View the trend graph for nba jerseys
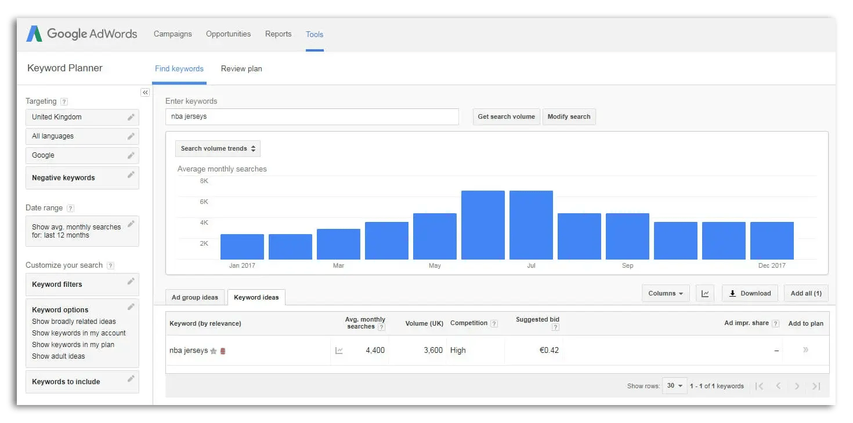The width and height of the screenshot is (853, 423). click(339, 350)
